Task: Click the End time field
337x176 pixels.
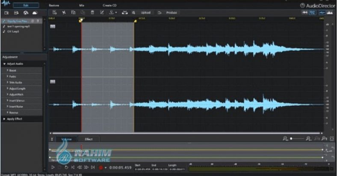Action: pos(160,169)
